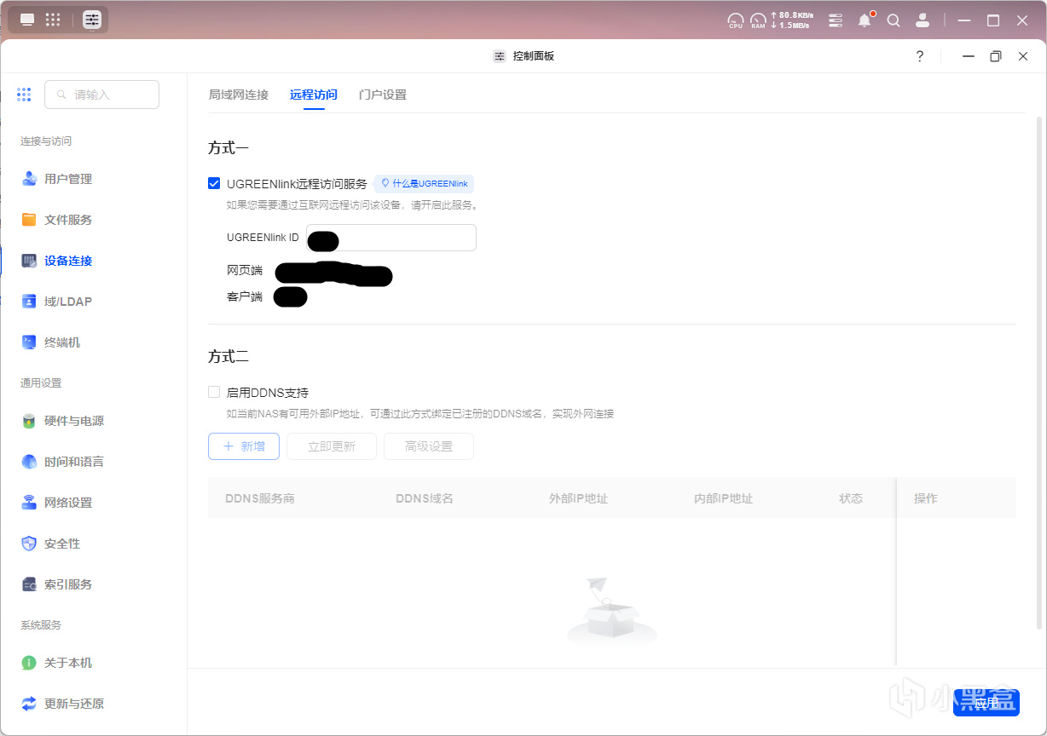Uncheck UGREENlink远程访问服务 checkbox
This screenshot has height=736, width=1047.
(214, 183)
